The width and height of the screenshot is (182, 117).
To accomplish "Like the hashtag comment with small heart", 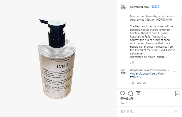I will (174, 72).
